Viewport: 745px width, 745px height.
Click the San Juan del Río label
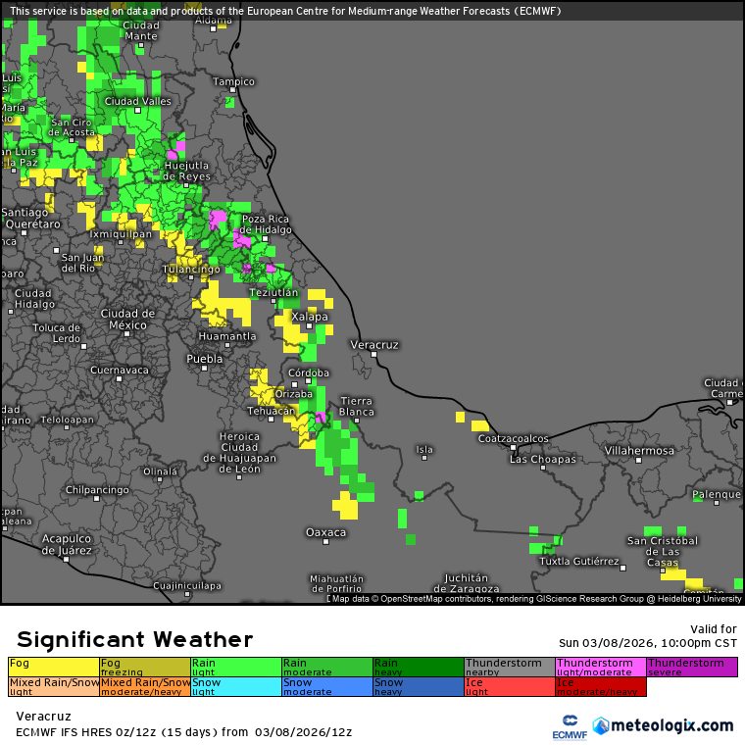(82, 263)
